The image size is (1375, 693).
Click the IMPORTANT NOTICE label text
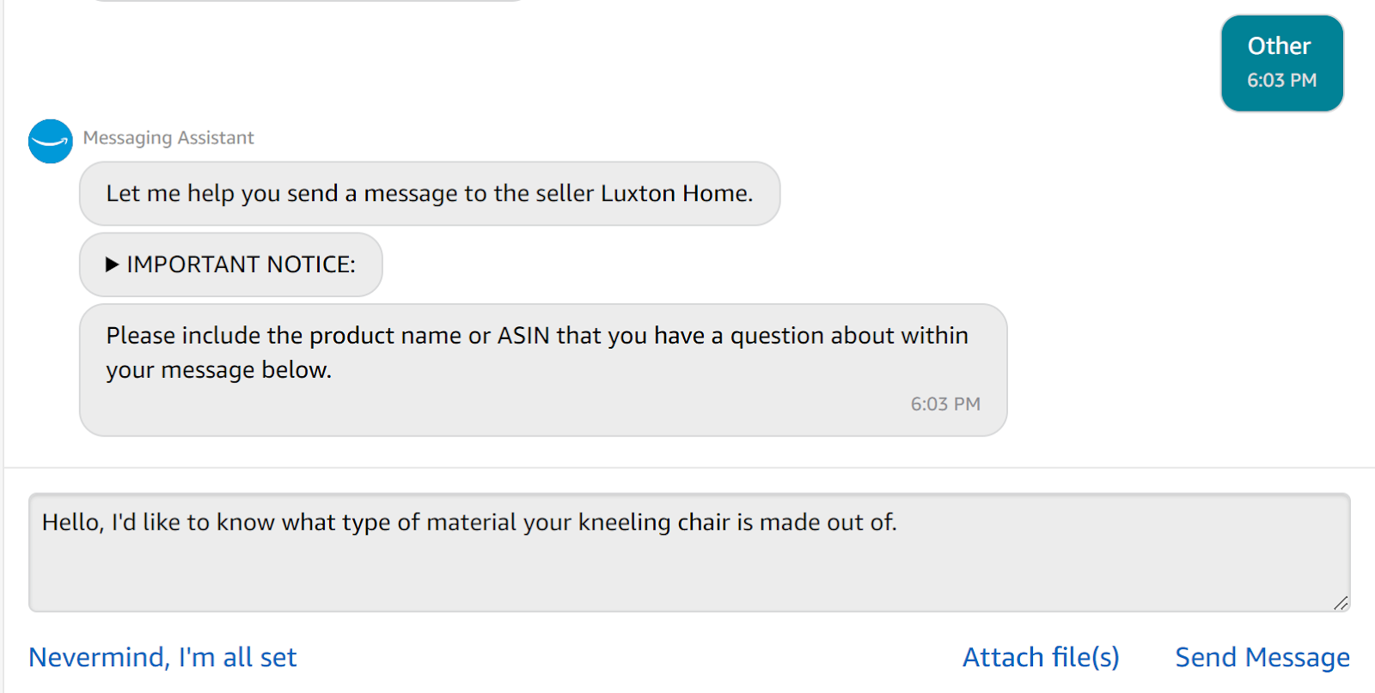(241, 264)
